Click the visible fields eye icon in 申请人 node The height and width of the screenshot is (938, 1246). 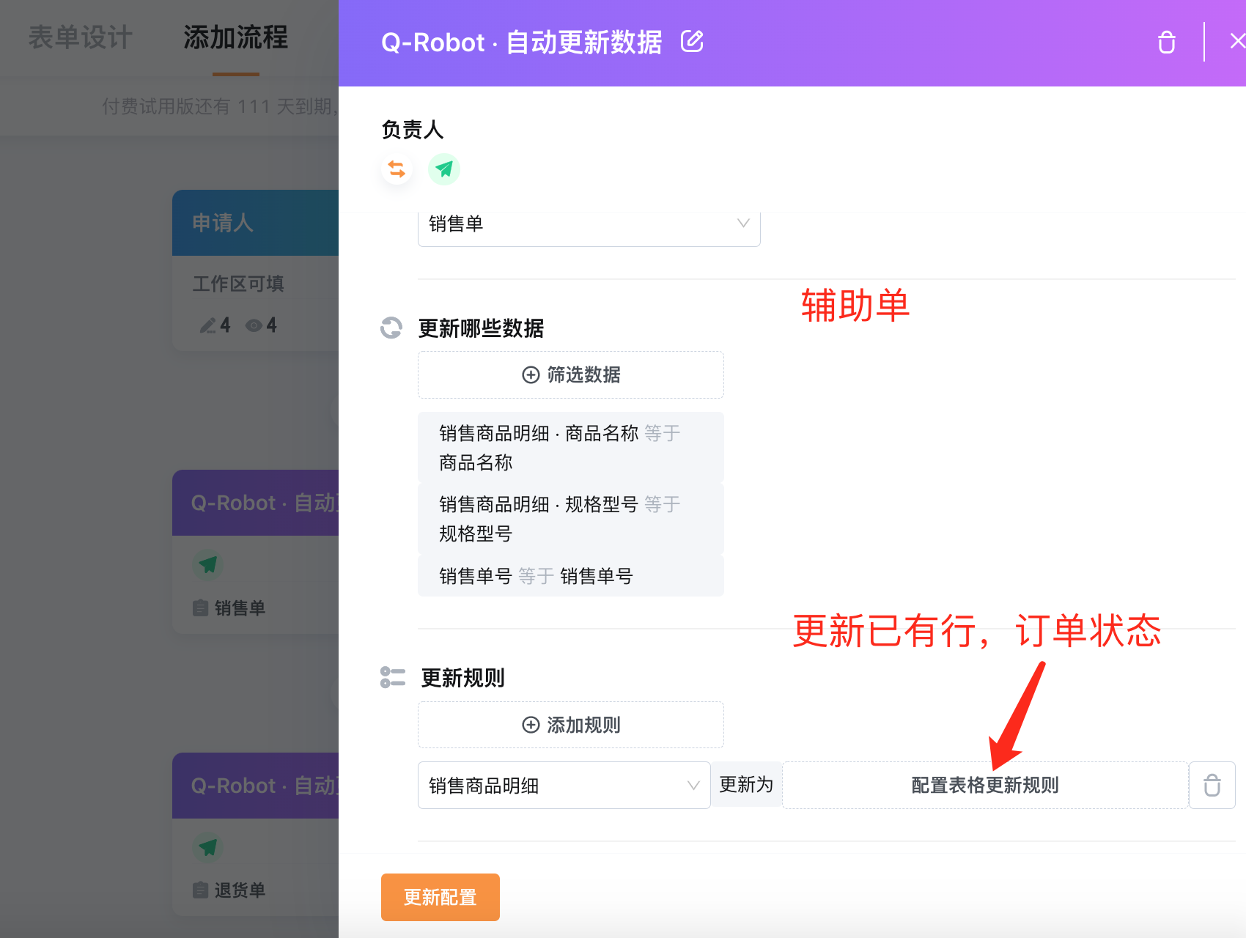coord(254,325)
